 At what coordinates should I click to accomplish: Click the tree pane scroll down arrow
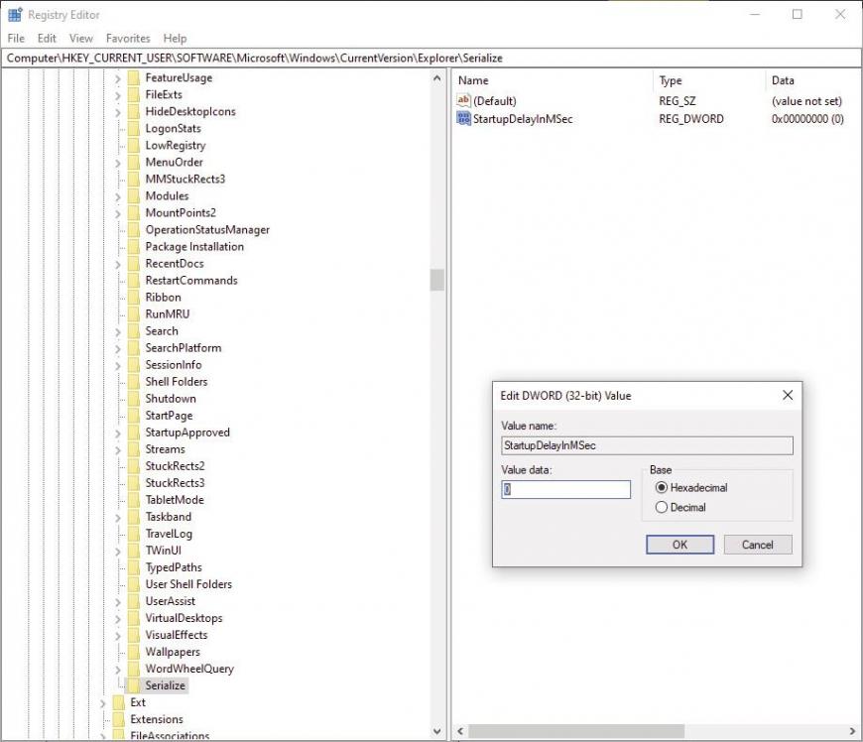(437, 731)
